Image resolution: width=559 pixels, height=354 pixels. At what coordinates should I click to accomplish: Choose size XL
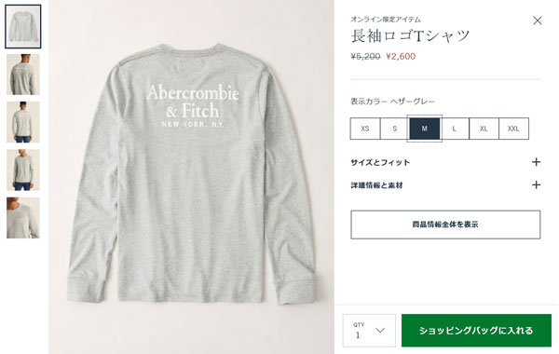(484, 129)
